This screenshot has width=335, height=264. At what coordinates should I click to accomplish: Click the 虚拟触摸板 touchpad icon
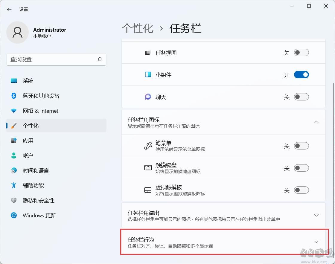point(148,190)
